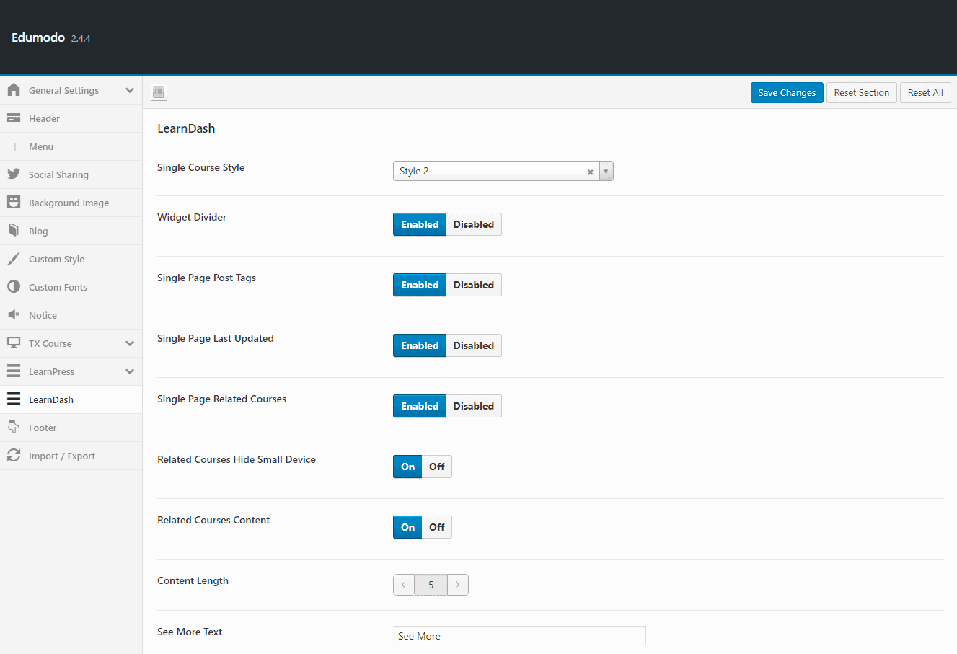Disable Single Page Last Updated

[473, 345]
